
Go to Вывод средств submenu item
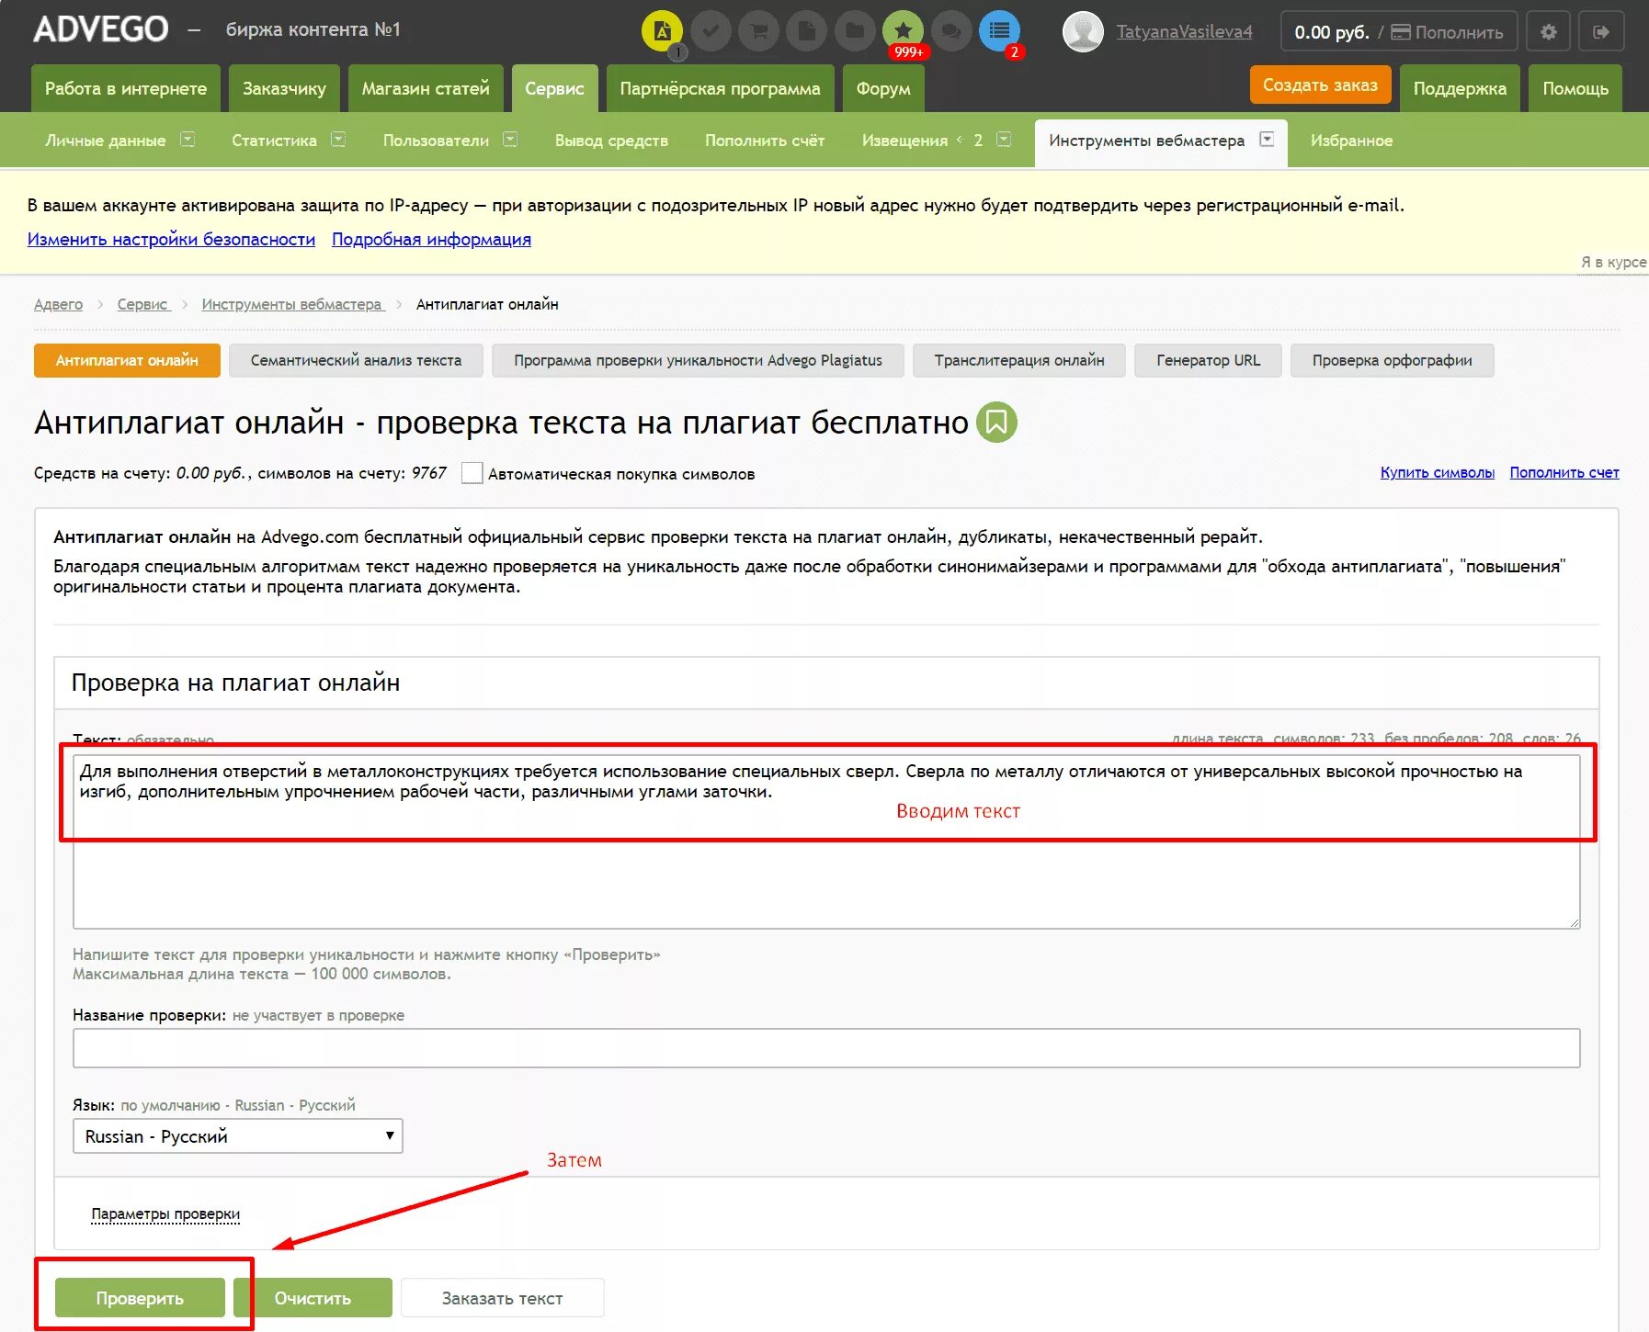coord(611,141)
